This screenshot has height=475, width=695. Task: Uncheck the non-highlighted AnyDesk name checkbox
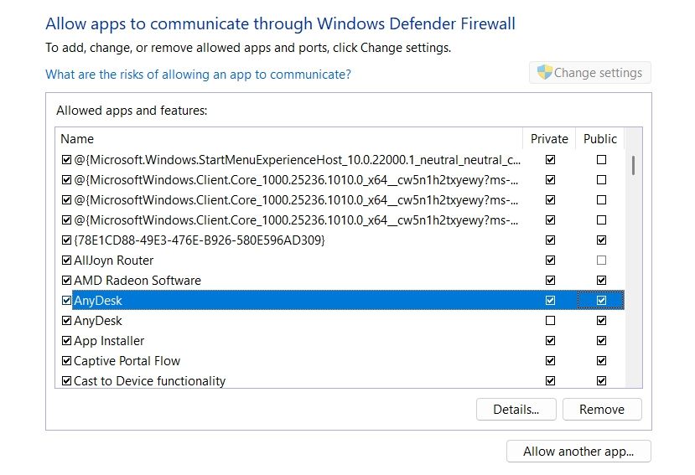(66, 320)
